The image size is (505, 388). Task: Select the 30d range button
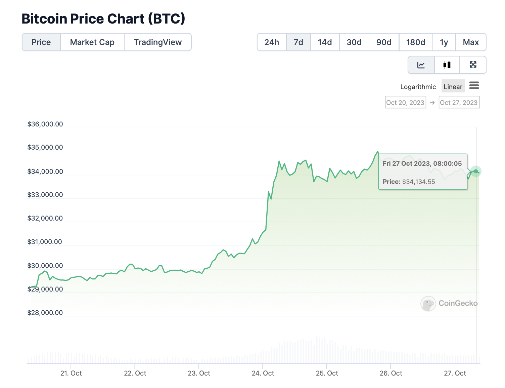click(x=354, y=42)
